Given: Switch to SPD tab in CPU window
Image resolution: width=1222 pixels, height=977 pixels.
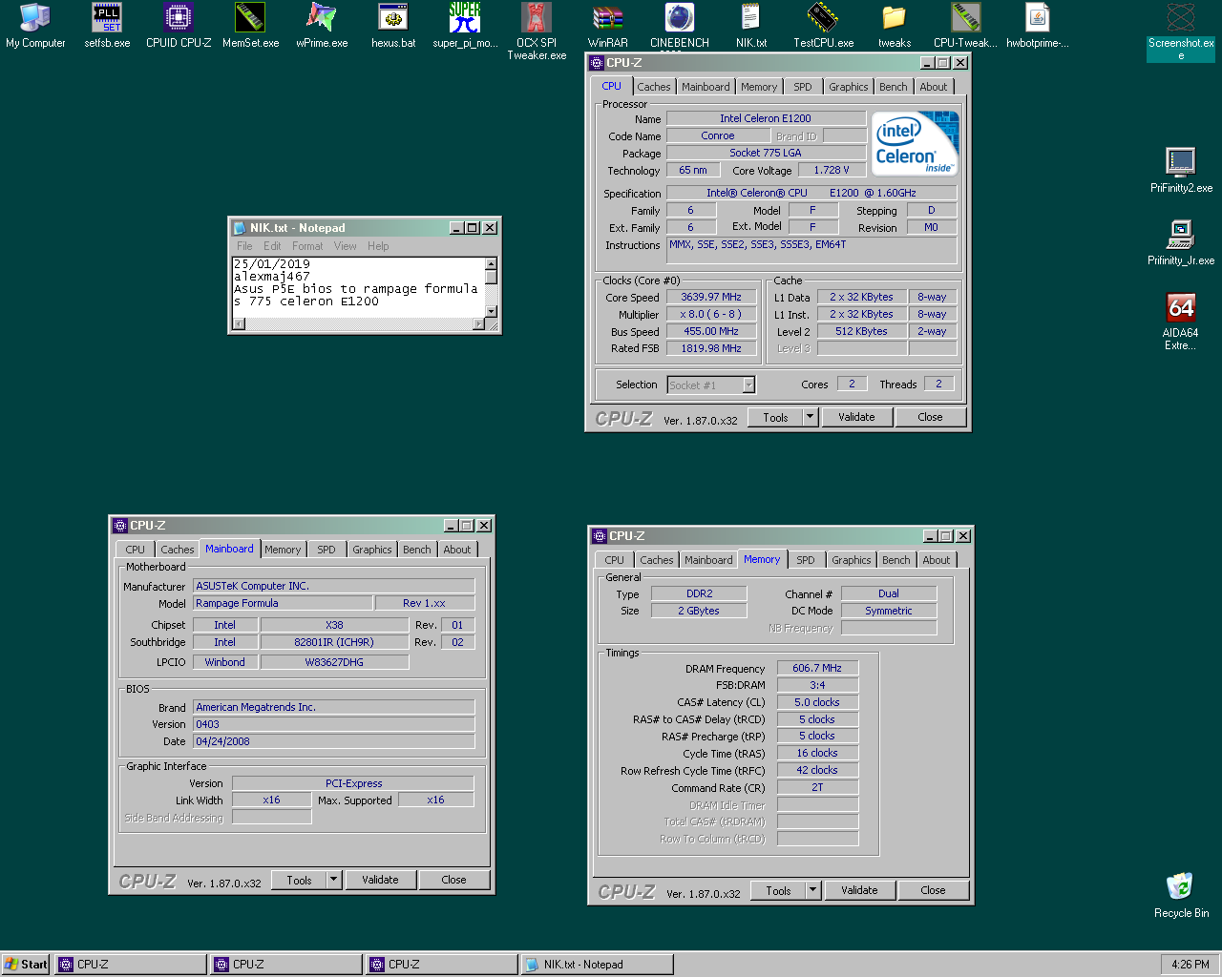Looking at the screenshot, I should tap(803, 87).
